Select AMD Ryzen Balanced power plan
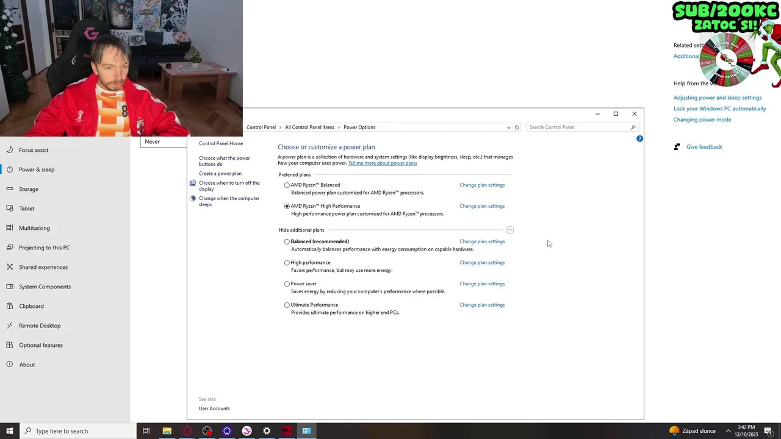The height and width of the screenshot is (439, 781). point(287,185)
